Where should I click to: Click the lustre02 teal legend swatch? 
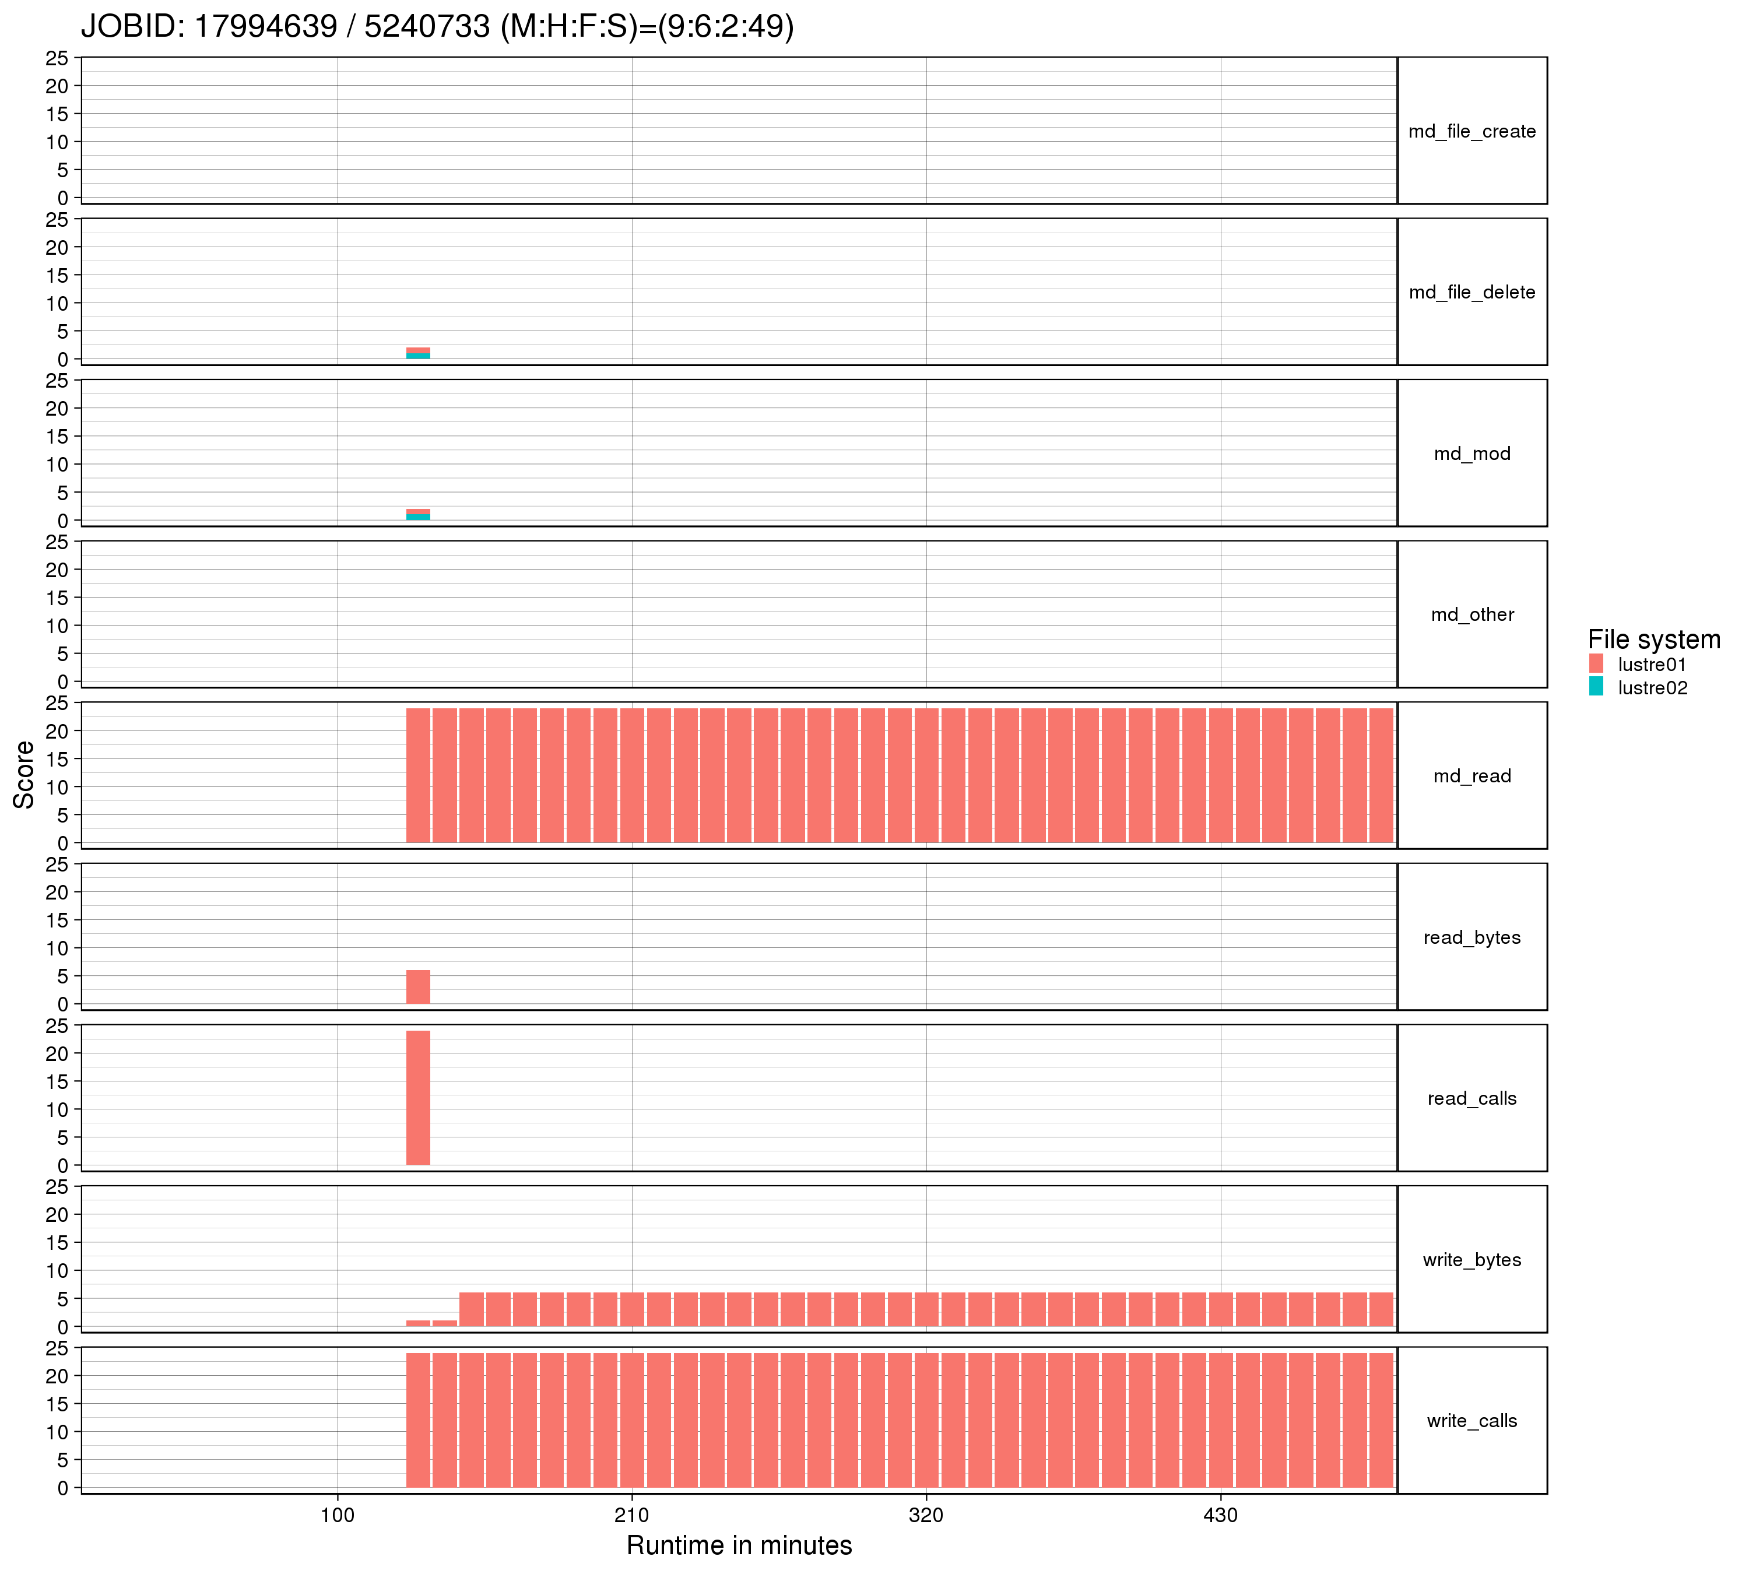(x=1596, y=687)
